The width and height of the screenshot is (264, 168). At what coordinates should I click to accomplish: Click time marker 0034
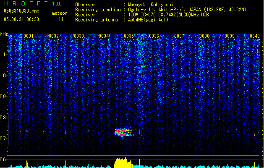tap(104, 36)
